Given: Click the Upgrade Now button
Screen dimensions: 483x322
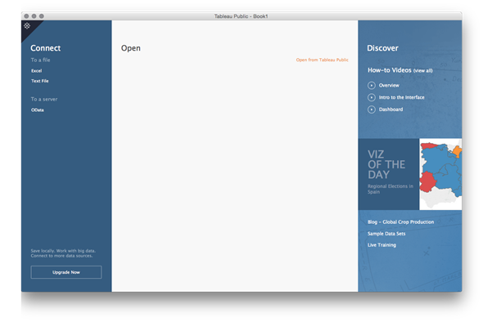Looking at the screenshot, I should [x=66, y=272].
